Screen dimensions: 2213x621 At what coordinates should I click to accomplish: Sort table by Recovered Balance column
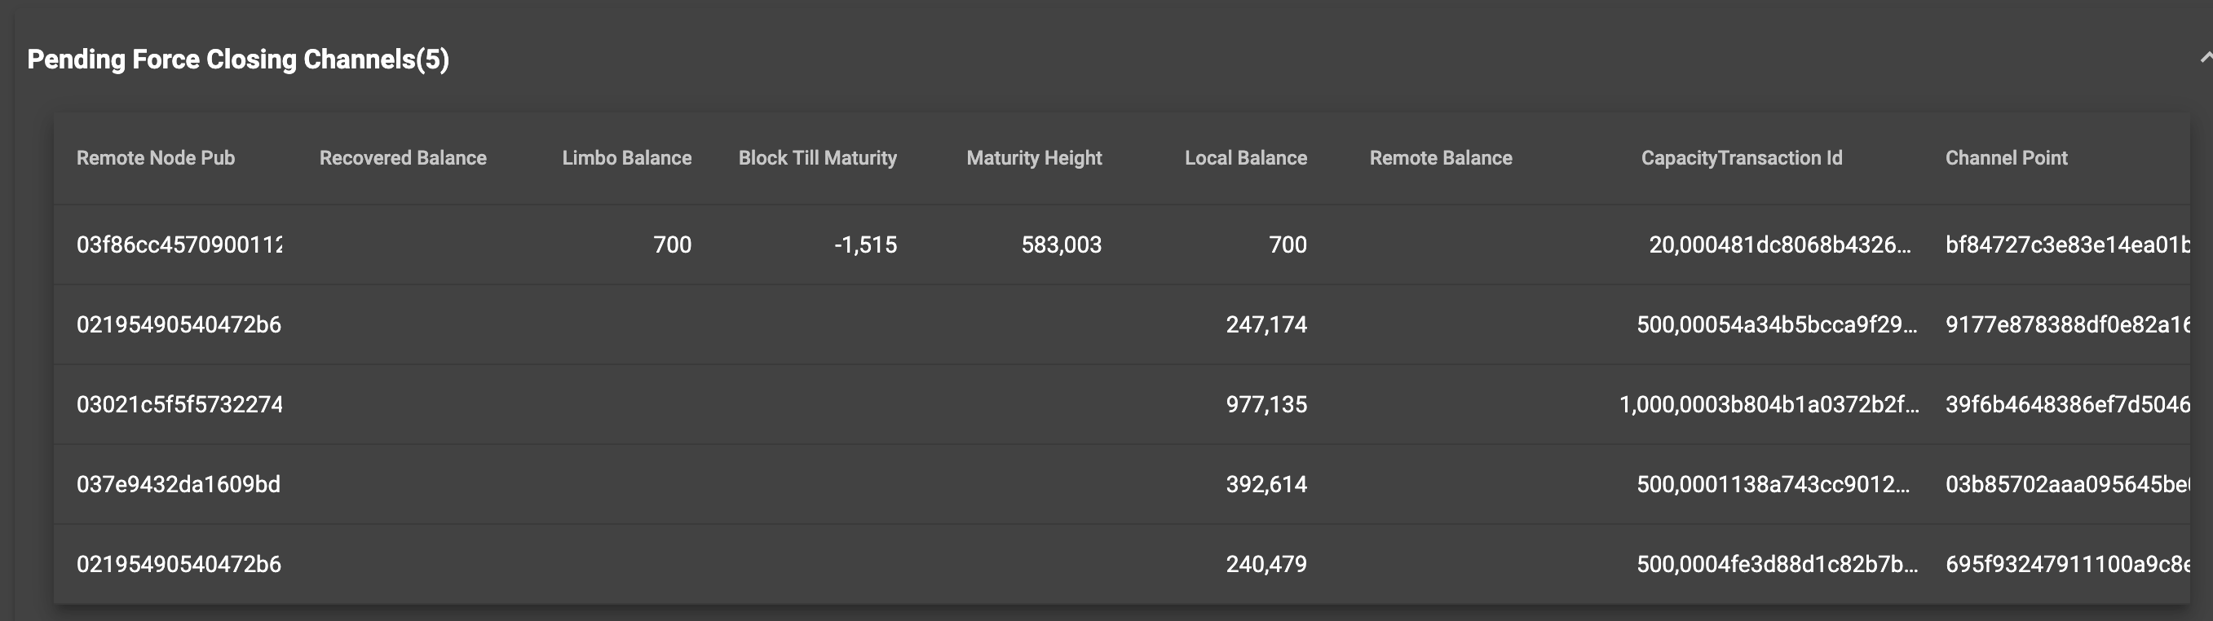tap(403, 157)
